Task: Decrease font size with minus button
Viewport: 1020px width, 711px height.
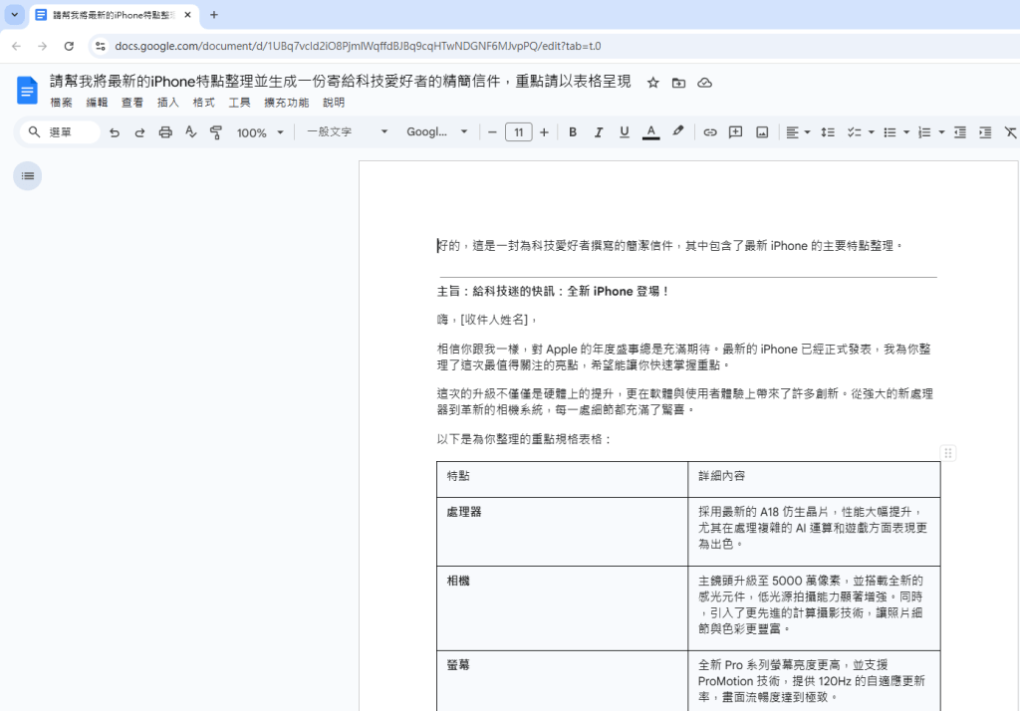Action: click(x=492, y=132)
